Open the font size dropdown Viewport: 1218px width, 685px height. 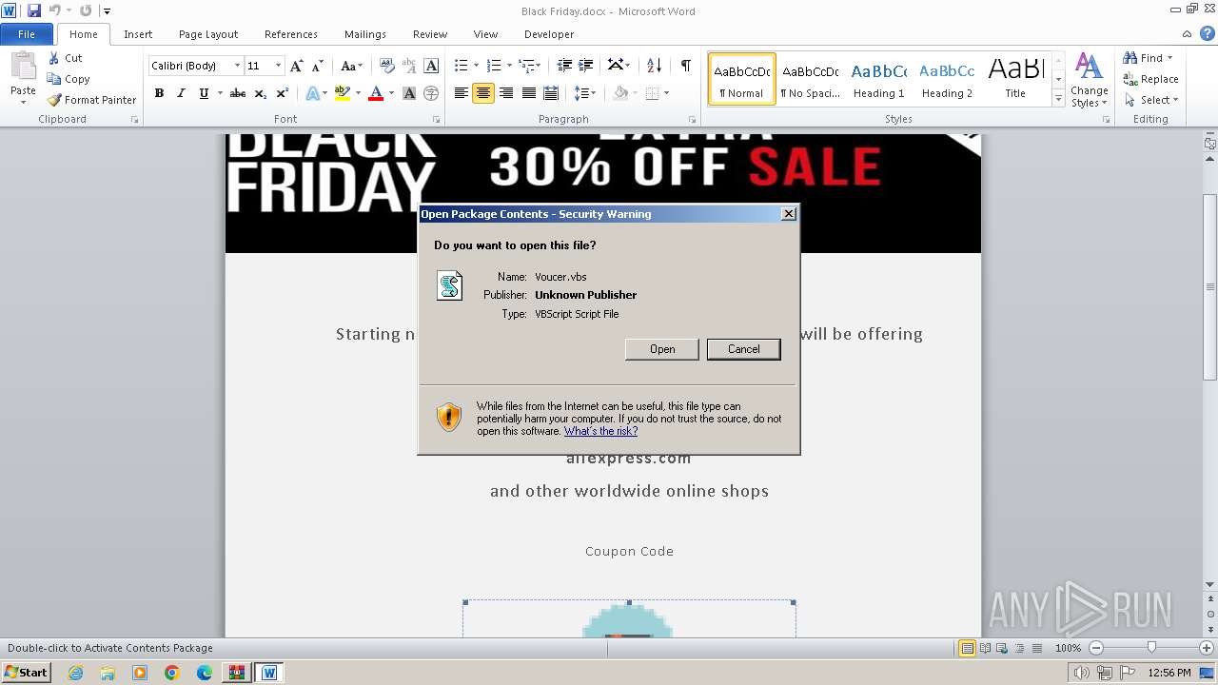point(278,66)
